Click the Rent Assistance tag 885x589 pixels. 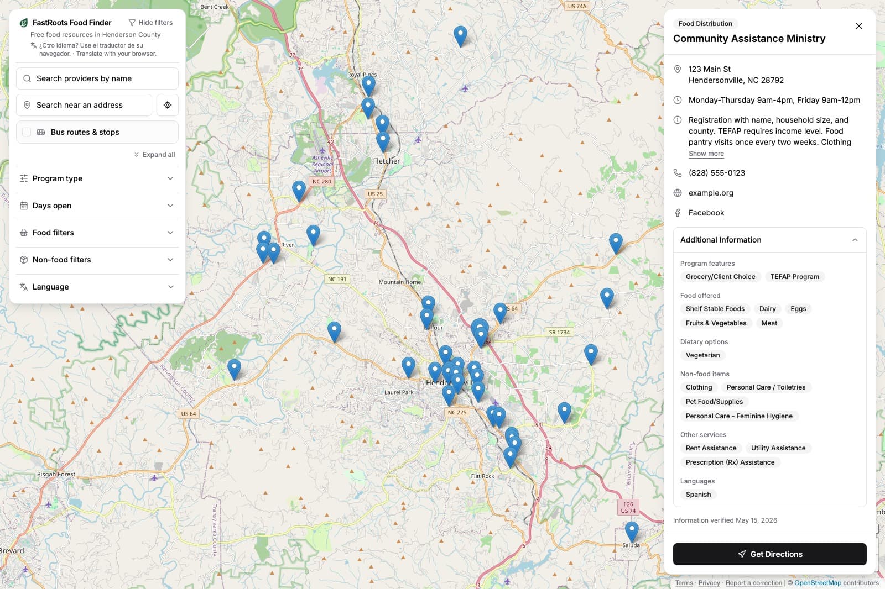pos(711,448)
